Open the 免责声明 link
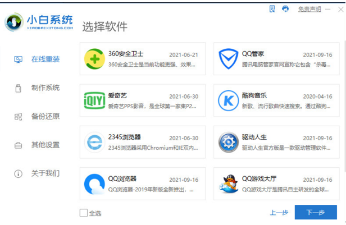 [309, 9]
